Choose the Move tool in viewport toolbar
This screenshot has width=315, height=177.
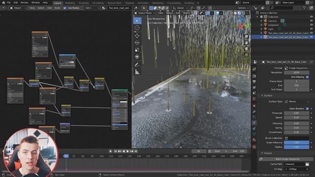tap(137, 36)
